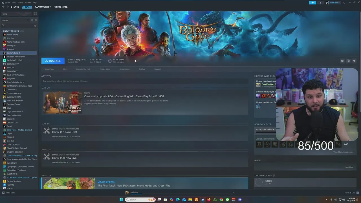Open the Friends menu
The image size is (361, 203).
click(x=21, y=3)
